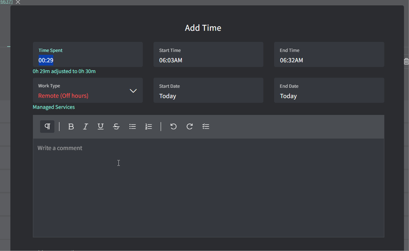Viewport: 409px width, 251px height.
Task: Click the Redo icon in the editor toolbar
Action: [189, 126]
